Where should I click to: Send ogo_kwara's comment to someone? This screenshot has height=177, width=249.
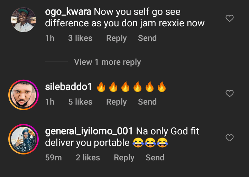point(147,38)
